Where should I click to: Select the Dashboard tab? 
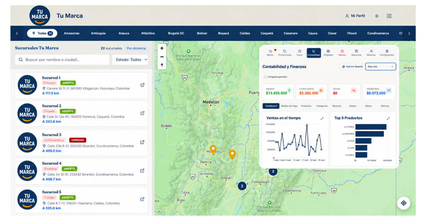271,106
